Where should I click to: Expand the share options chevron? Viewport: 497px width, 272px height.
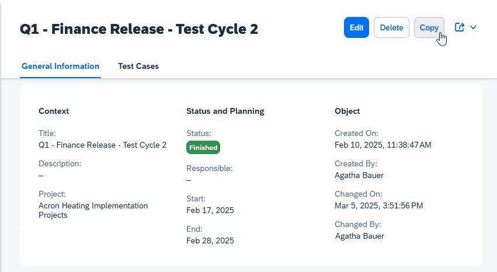pyautogui.click(x=473, y=27)
